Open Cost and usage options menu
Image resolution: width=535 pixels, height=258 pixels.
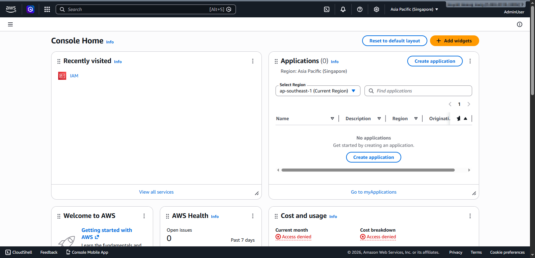470,216
